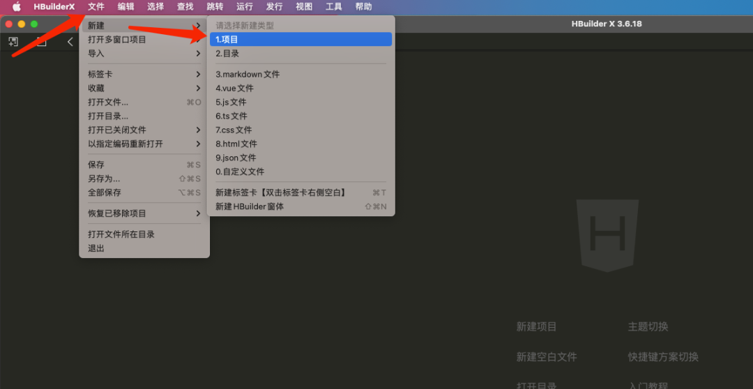Select 2.目录 in the new submenu
753x389 pixels.
pyautogui.click(x=301, y=54)
